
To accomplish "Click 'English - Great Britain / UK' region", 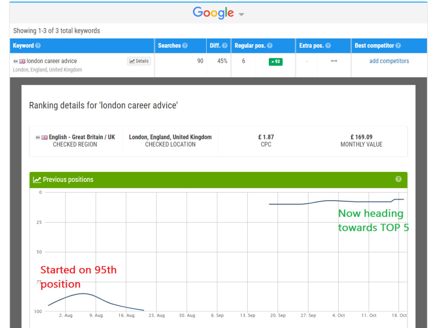I will (82, 137).
